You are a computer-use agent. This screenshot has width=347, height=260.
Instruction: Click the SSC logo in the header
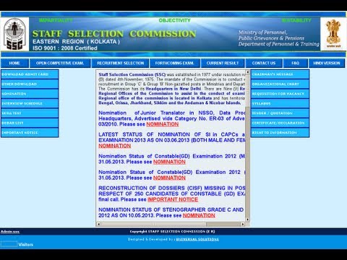point(14,34)
